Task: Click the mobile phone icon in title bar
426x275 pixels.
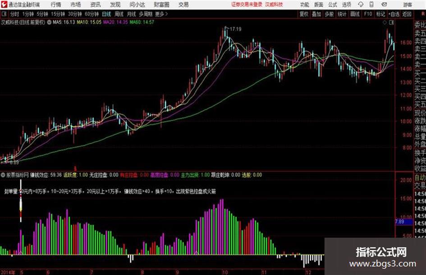Action: (x=371, y=5)
